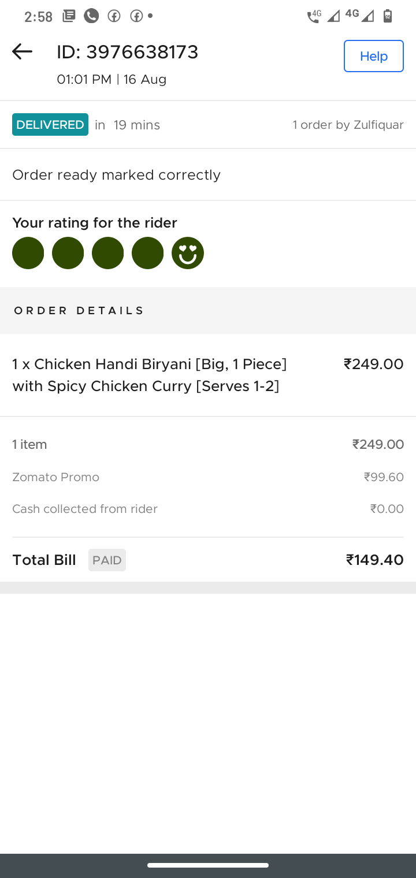This screenshot has width=416, height=878.
Task: Select the third rider rating circle
Action: pyautogui.click(x=108, y=253)
